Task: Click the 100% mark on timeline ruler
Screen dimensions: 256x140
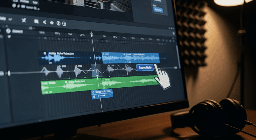Action: click(x=57, y=34)
